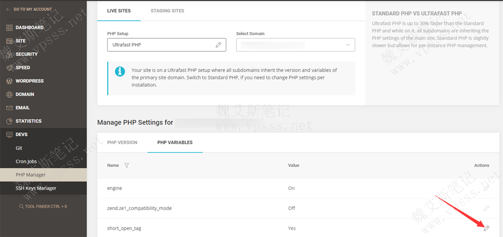This screenshot has height=237, width=503.
Task: Click the Name column filter icon
Action: click(126, 165)
